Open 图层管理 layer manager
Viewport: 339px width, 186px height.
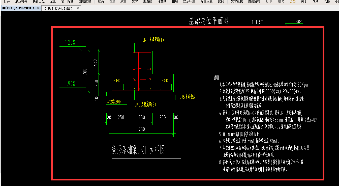pyautogui.click(x=85, y=2)
